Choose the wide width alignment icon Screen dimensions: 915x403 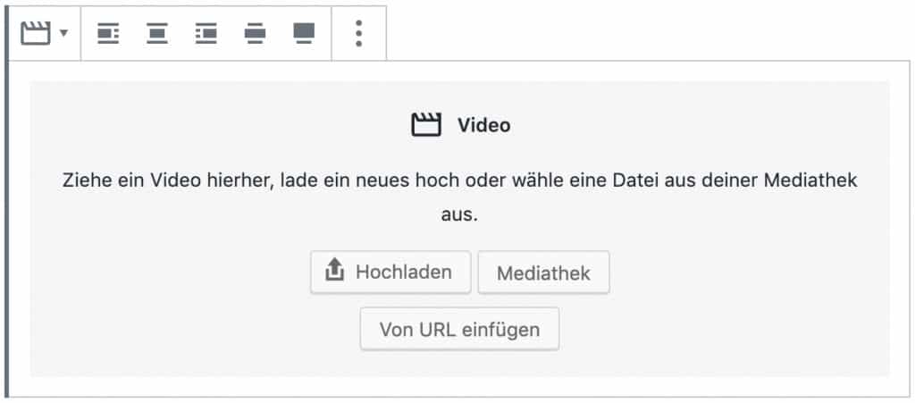click(x=255, y=33)
